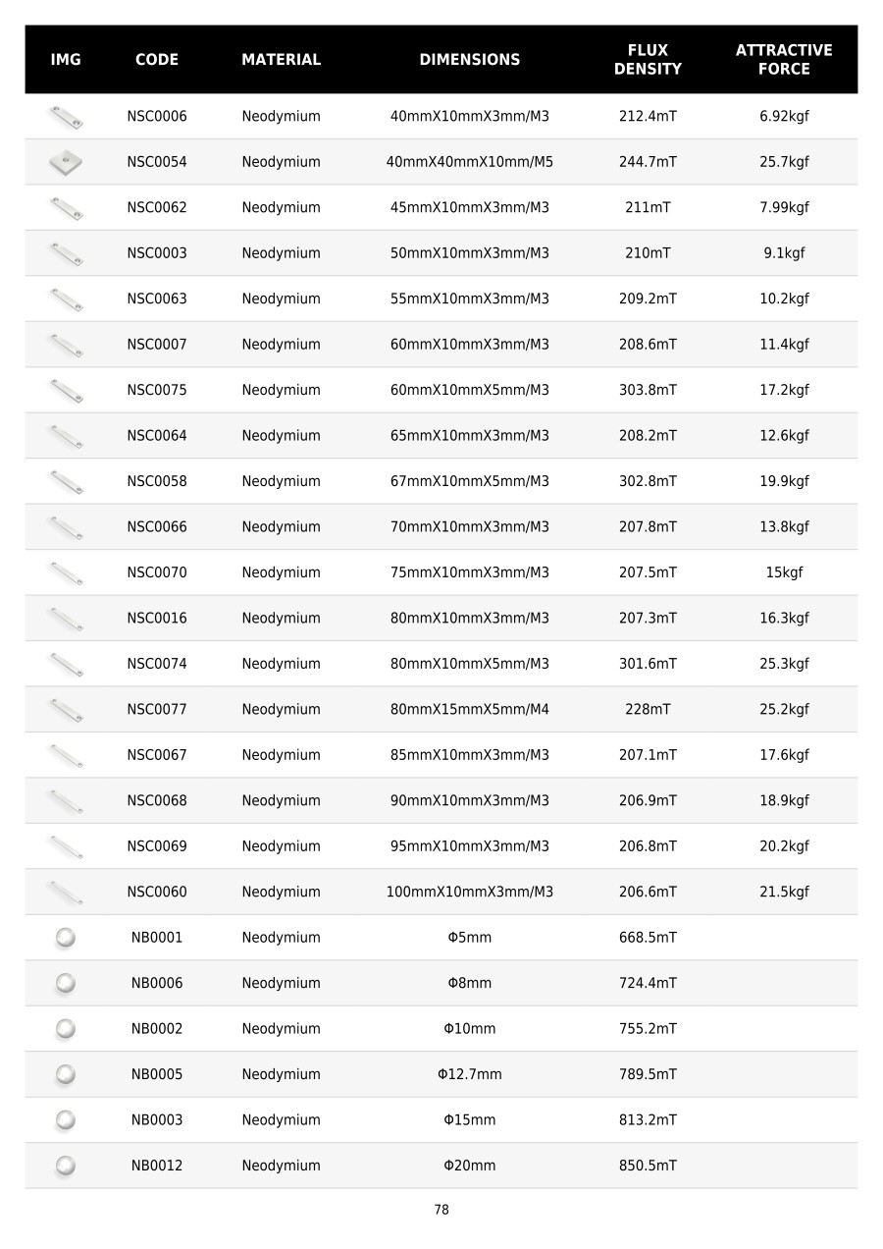Viewport: 883px width, 1249px height.
Task: Click the NSC0075 magnet image
Action: point(66,390)
